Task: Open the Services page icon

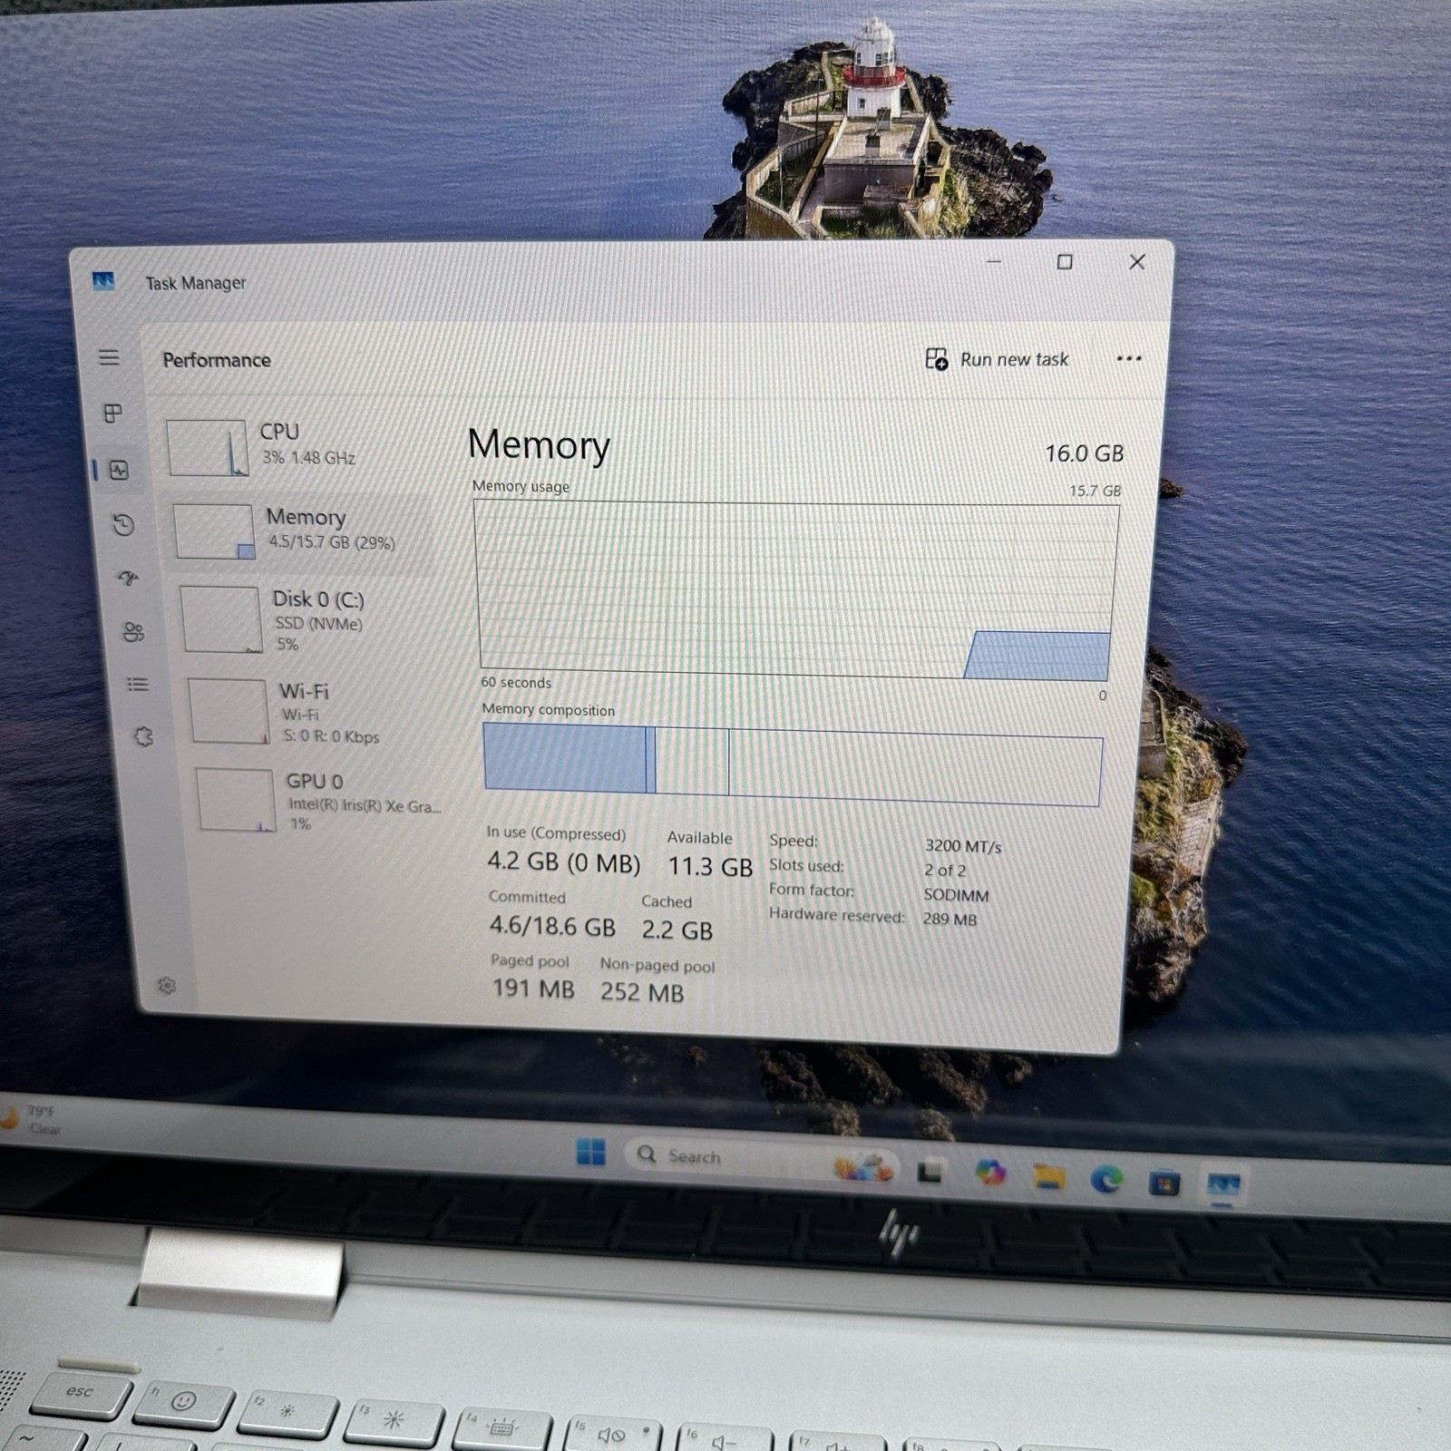Action: 143,736
